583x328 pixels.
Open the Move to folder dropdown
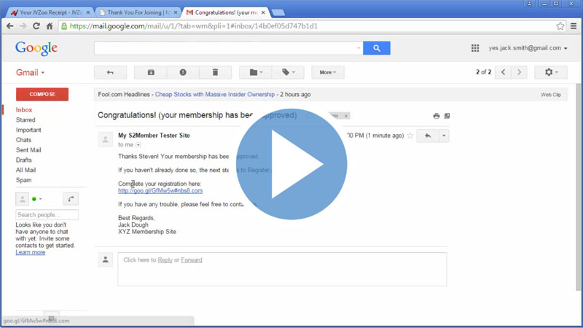pyautogui.click(x=255, y=72)
